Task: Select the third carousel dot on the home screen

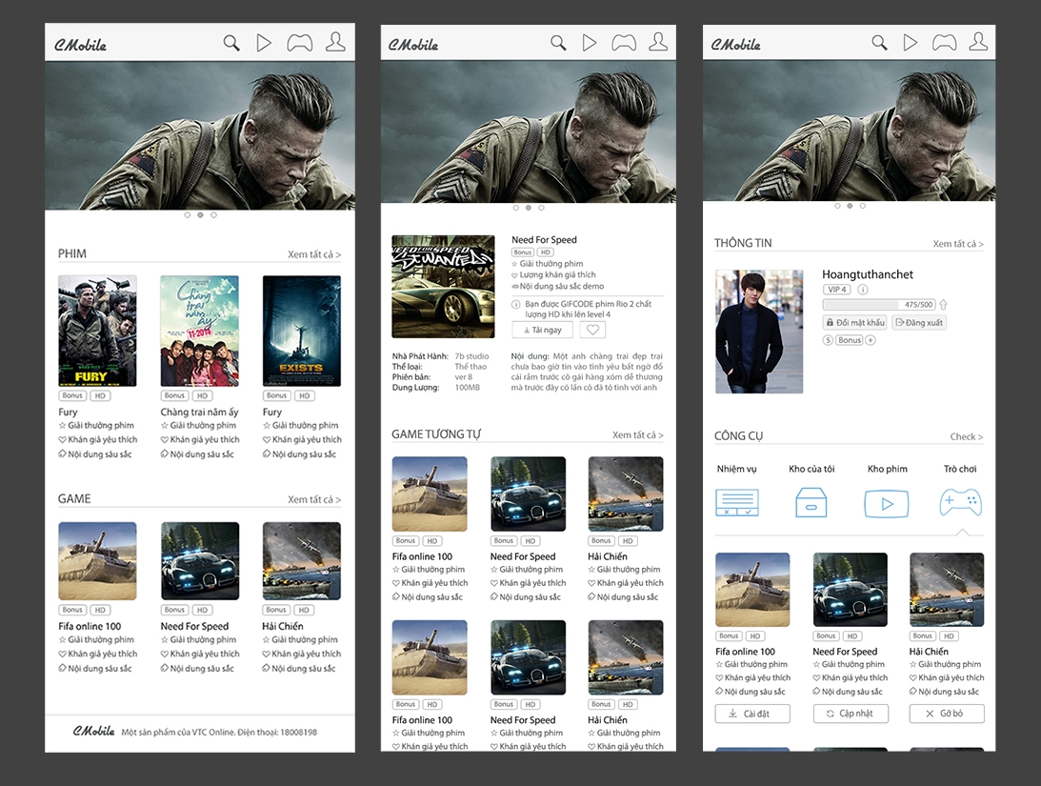Action: click(213, 215)
